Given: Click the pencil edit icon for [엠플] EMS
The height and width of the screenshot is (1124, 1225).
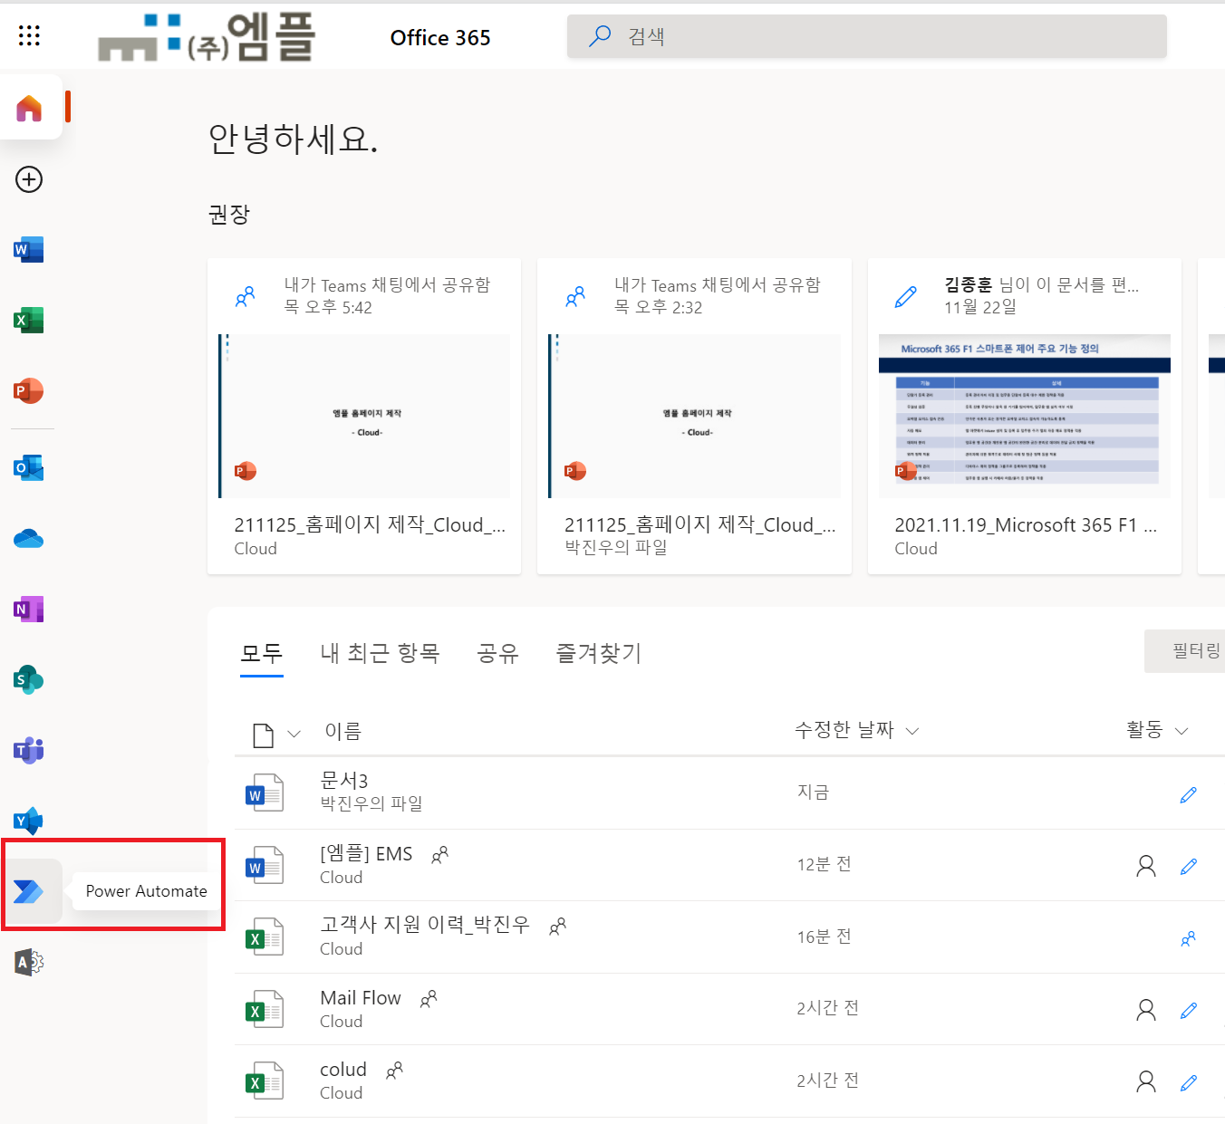Looking at the screenshot, I should 1189,866.
